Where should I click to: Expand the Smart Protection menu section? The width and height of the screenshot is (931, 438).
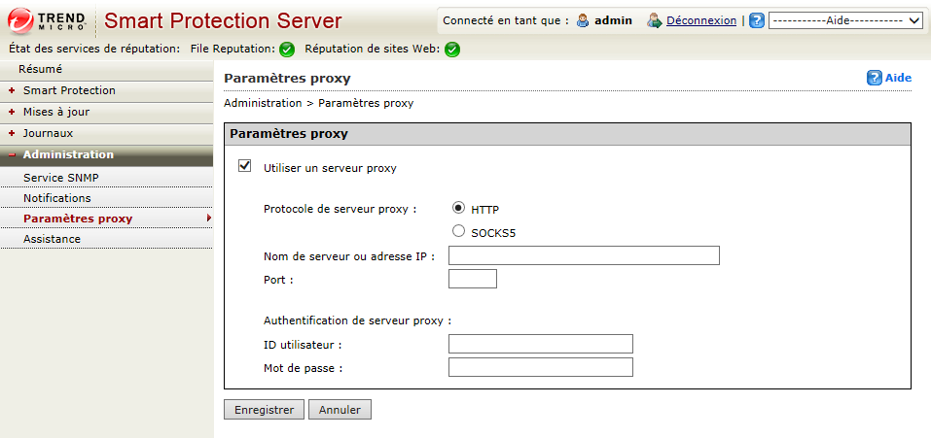69,90
